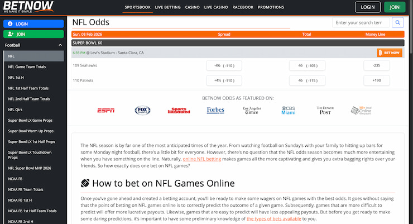Image resolution: width=413 pixels, height=224 pixels.
Task: Open the Sportsbook tab
Action: click(x=137, y=7)
